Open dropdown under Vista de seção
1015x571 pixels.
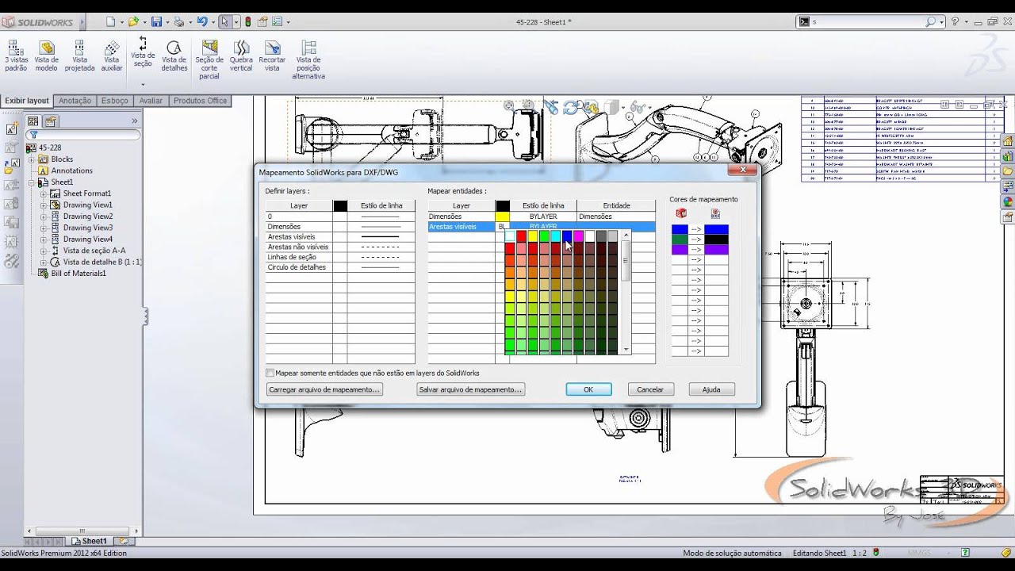click(x=143, y=83)
